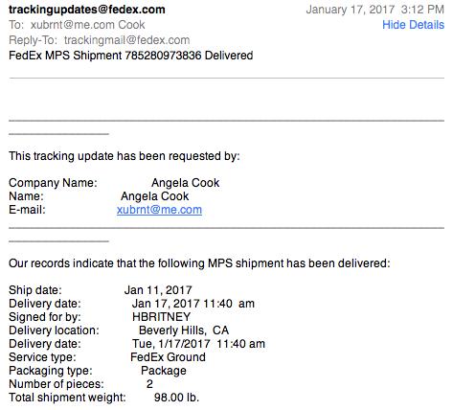Click delivery location Beverly Hills, CA
Screen dimensions: 453x410
184,330
